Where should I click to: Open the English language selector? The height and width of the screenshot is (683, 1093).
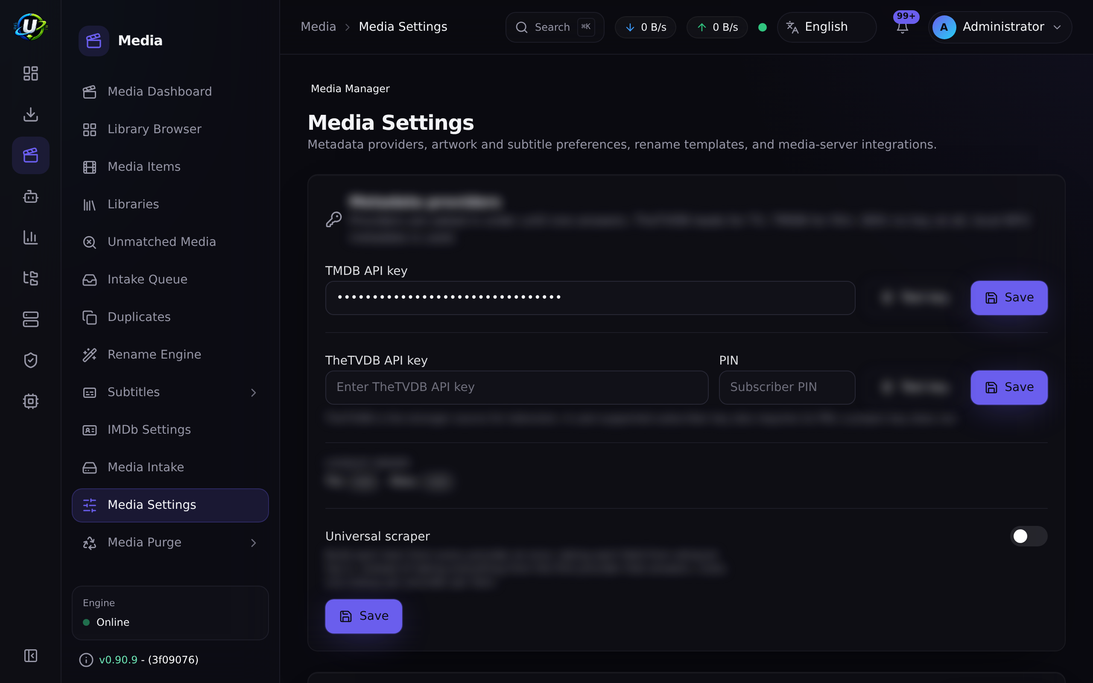[827, 27]
